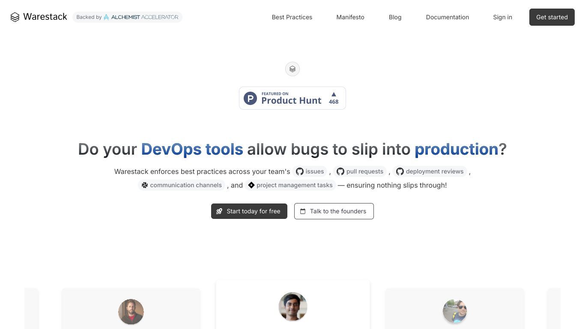Open the Manifesto page

(350, 17)
